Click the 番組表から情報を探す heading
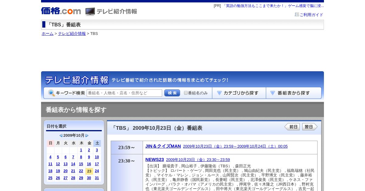Viewport: 365px width, 191px height. point(76,110)
